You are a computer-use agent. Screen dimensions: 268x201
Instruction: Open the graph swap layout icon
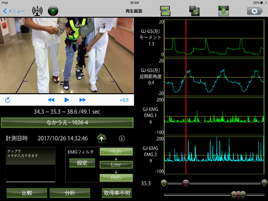(165, 11)
